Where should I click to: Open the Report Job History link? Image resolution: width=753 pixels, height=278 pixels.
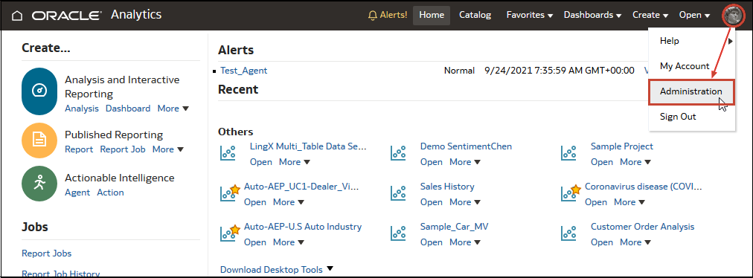pos(60,274)
